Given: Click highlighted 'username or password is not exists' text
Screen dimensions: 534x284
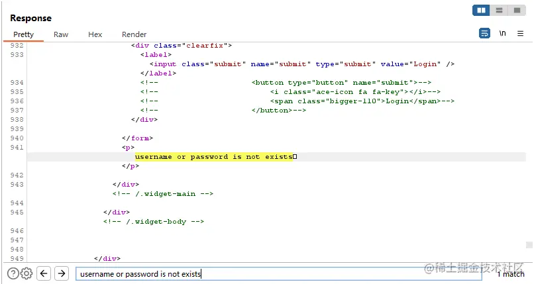Looking at the screenshot, I should [214, 157].
